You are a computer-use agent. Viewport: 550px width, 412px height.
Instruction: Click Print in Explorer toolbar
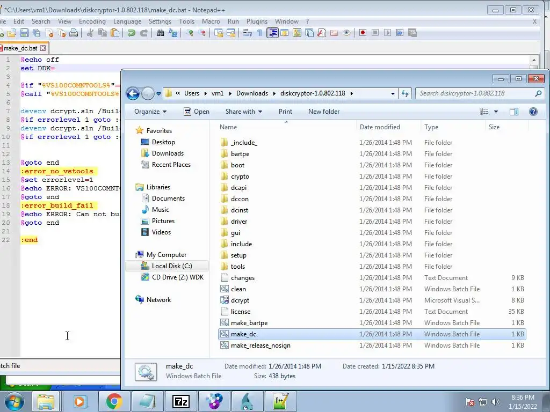click(285, 112)
